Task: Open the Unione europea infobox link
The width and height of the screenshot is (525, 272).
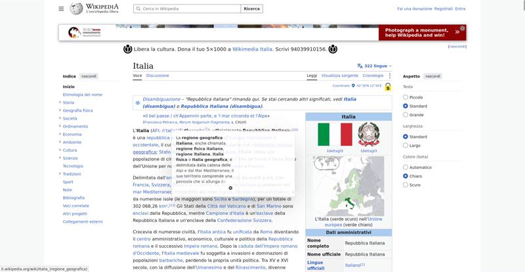Action: tap(353, 221)
